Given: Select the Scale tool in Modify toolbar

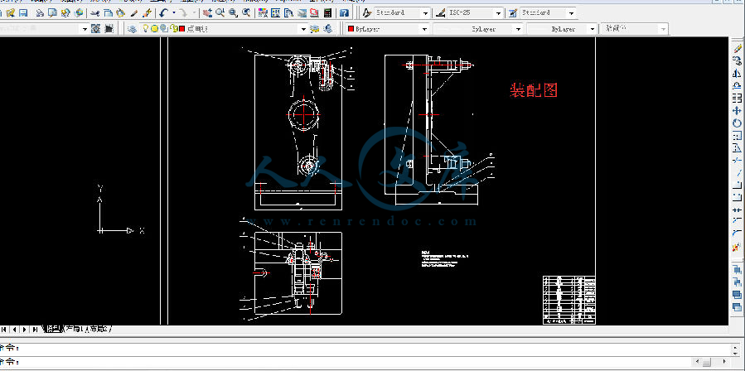Looking at the screenshot, I should [x=737, y=135].
